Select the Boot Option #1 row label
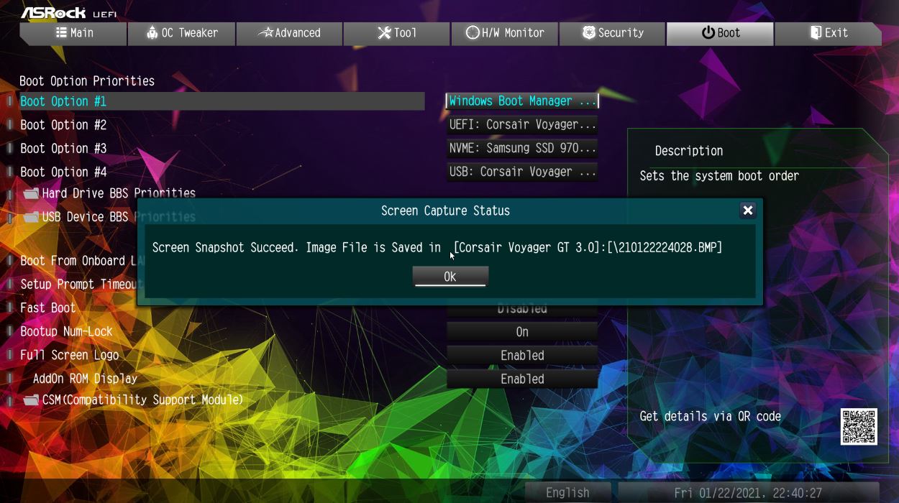899x503 pixels. click(x=63, y=101)
